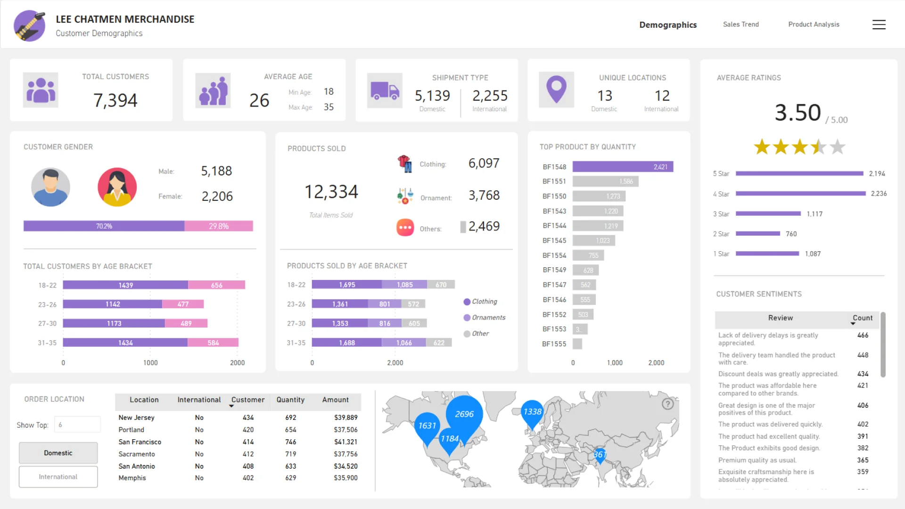Click the Ornament decorations icon
Image resolution: width=905 pixels, height=509 pixels.
405,196
